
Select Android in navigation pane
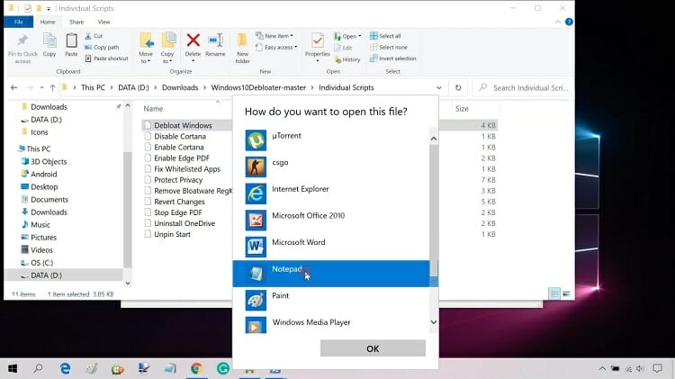coord(43,174)
